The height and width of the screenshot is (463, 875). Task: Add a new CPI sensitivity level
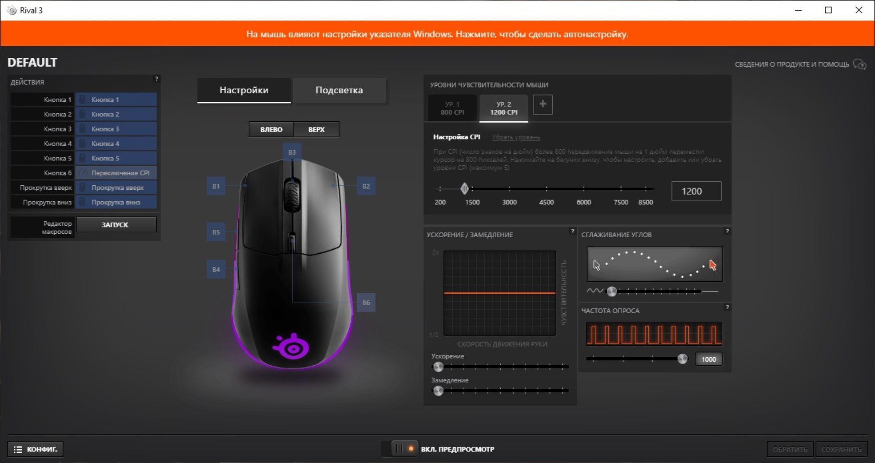(x=542, y=104)
